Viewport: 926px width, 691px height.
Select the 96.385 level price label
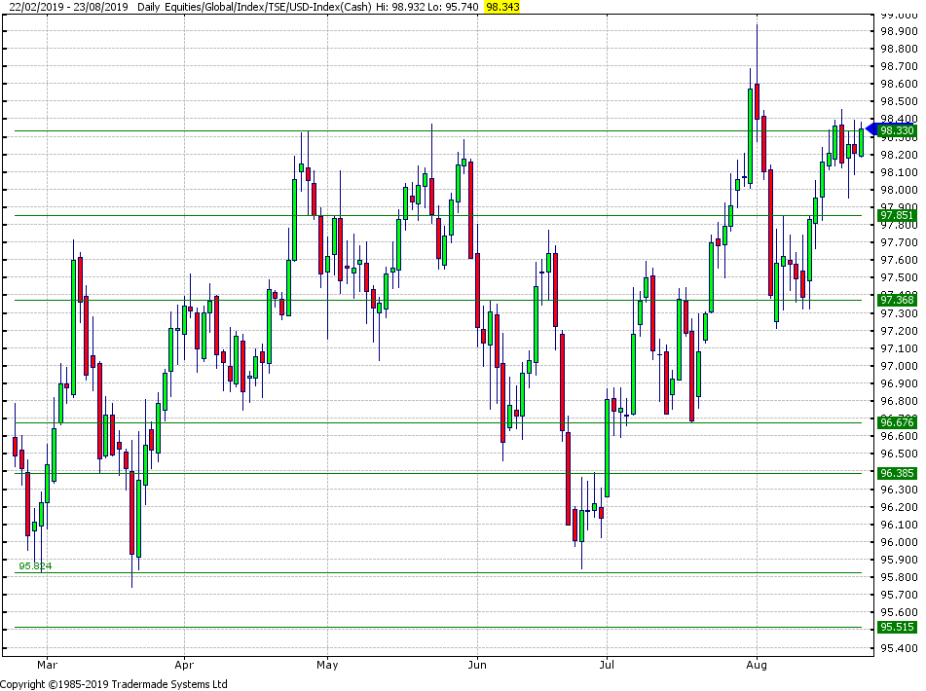[897, 473]
